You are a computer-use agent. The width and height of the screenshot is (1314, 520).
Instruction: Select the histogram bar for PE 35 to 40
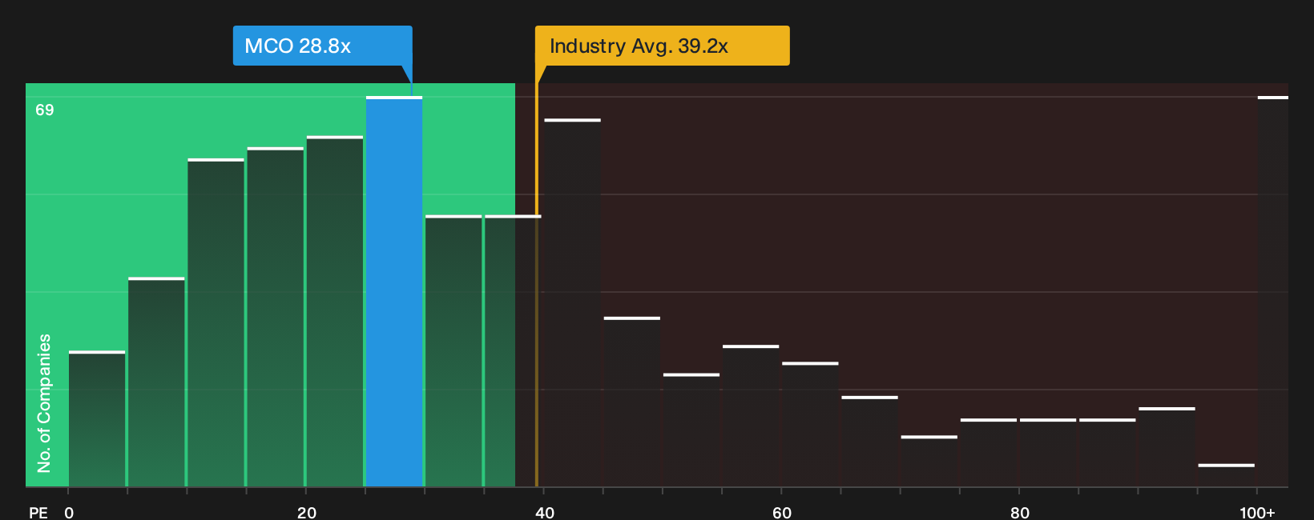point(513,350)
